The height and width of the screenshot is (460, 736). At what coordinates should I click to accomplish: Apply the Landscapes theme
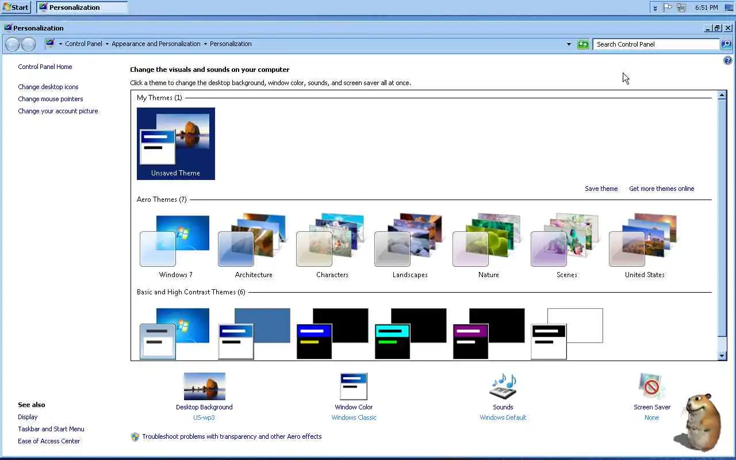pyautogui.click(x=410, y=246)
